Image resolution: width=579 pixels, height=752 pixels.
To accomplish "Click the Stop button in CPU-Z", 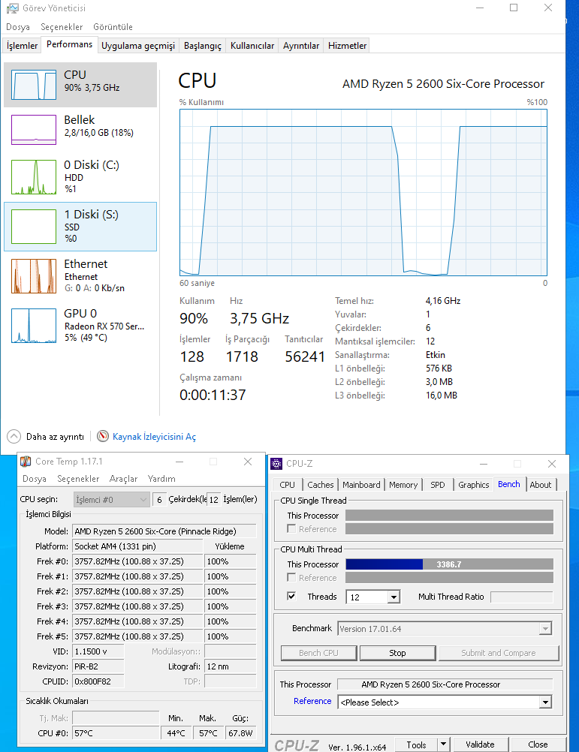I will [398, 653].
